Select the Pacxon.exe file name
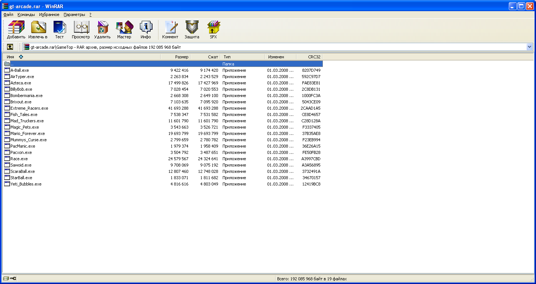 point(21,152)
